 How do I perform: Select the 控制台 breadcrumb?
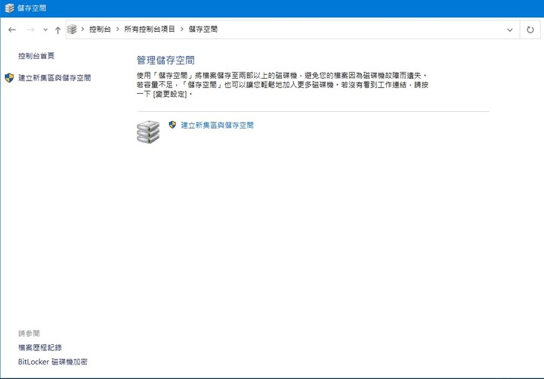(x=100, y=30)
